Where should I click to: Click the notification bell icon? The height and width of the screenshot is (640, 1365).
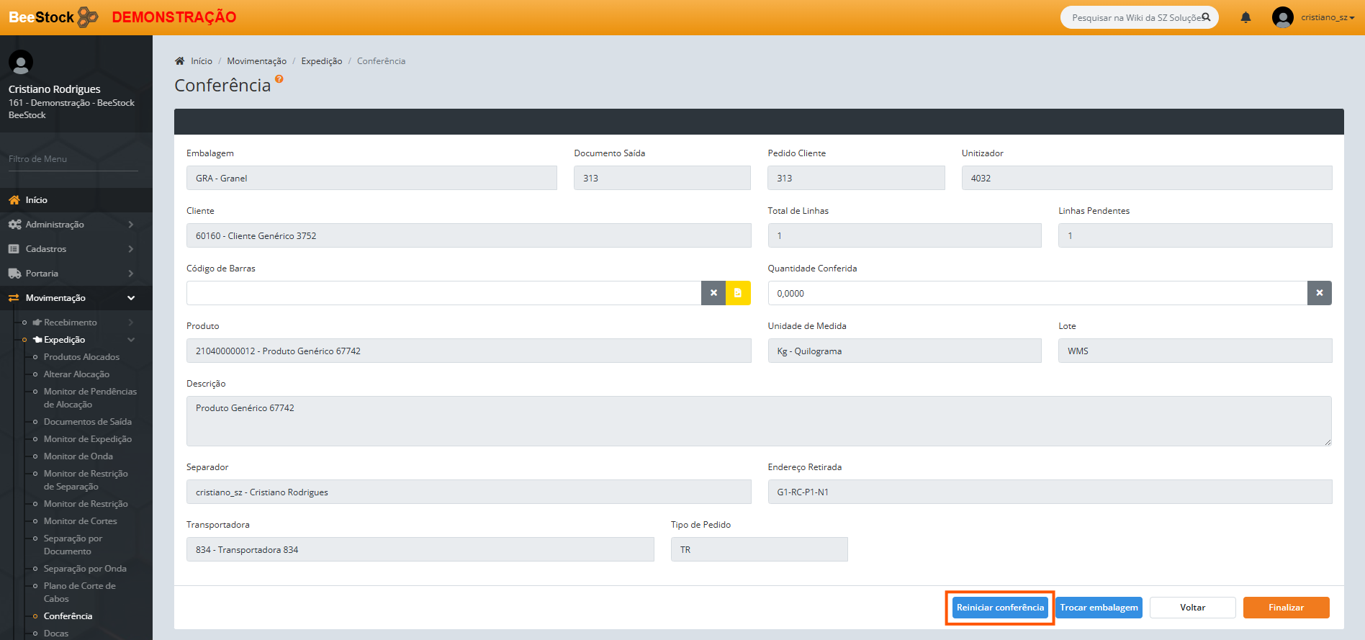pyautogui.click(x=1245, y=17)
